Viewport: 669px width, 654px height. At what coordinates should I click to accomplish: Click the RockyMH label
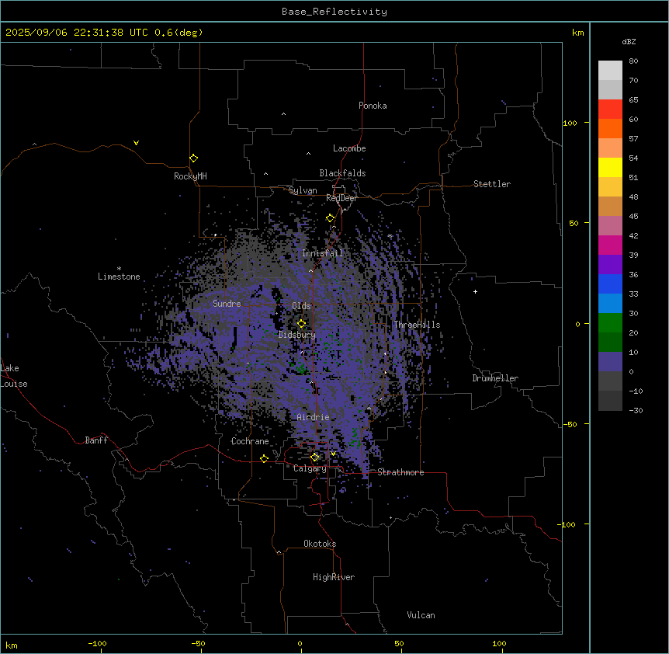click(x=190, y=176)
